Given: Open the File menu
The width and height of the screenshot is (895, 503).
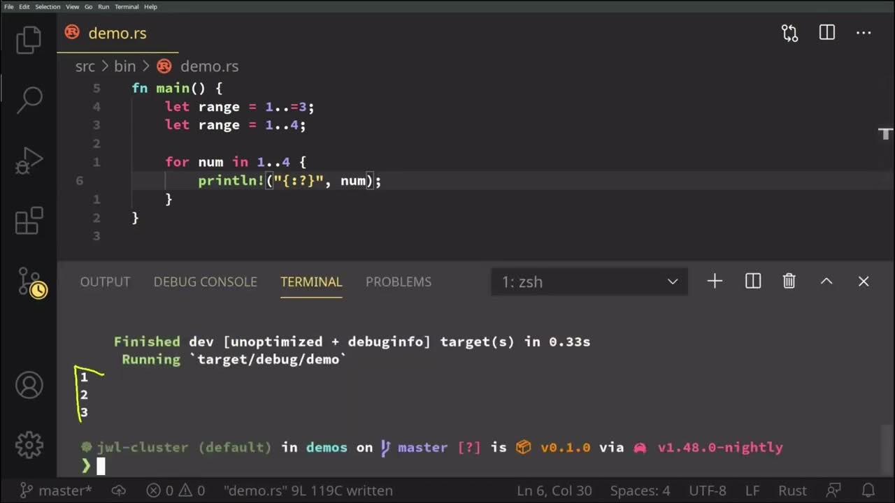Looking at the screenshot, I should [x=8, y=6].
